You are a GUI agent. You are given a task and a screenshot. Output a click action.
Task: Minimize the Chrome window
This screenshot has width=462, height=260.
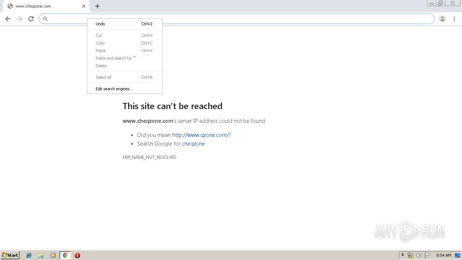(x=432, y=3)
